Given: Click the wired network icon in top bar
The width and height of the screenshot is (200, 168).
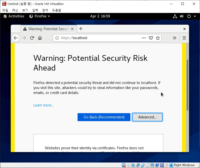Looking at the screenshot, I should [175, 16].
